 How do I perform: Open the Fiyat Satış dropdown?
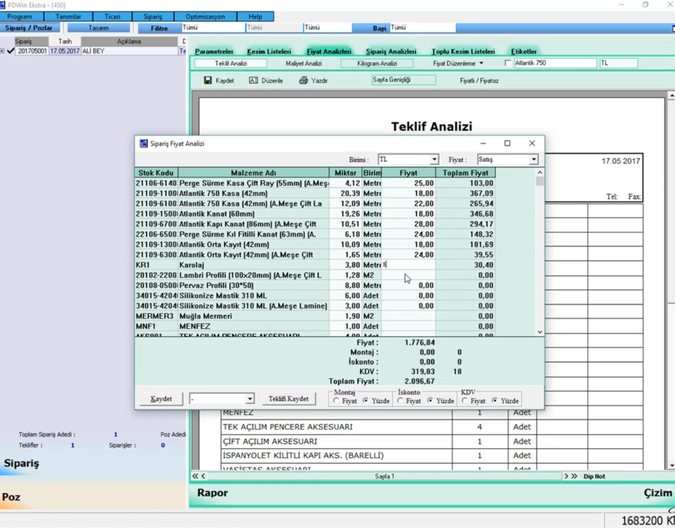[x=533, y=160]
